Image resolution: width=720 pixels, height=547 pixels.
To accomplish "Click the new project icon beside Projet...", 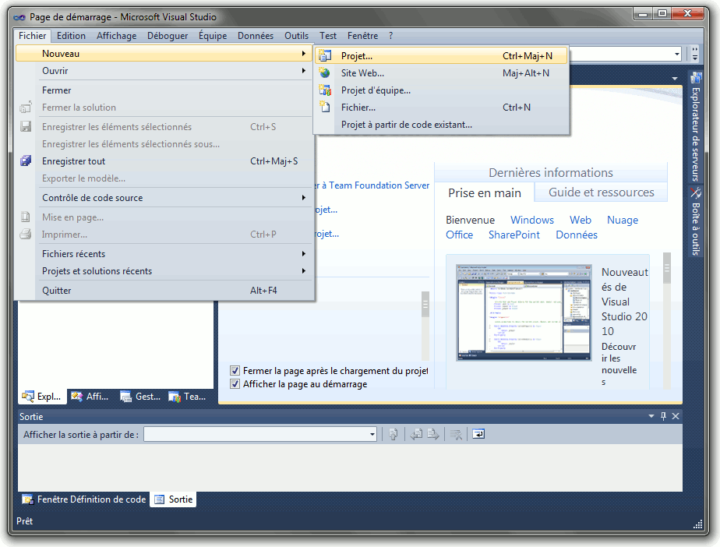I will [x=325, y=55].
